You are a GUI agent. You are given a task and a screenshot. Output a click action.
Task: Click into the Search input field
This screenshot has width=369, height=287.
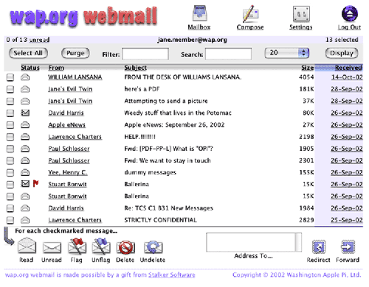(x=229, y=54)
